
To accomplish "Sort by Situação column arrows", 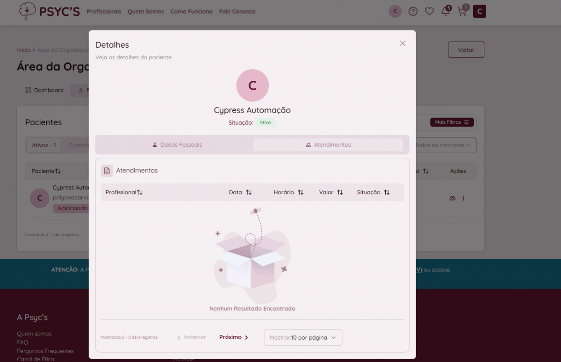I will pos(387,192).
